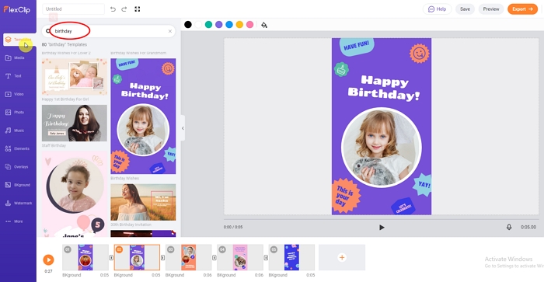
Task: Choose the 30th Birthday Invitation template
Action: [x=143, y=202]
